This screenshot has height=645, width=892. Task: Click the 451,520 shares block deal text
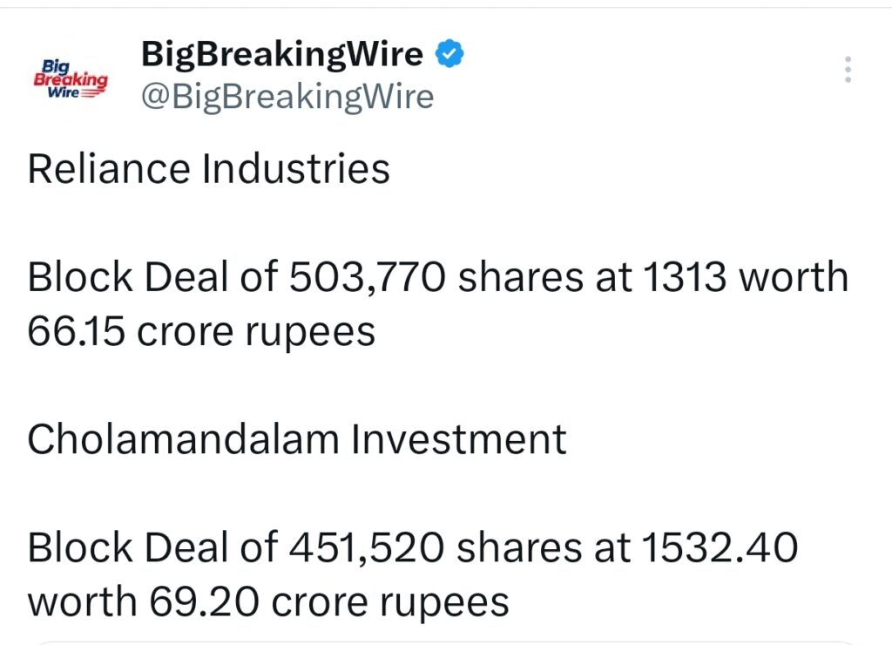click(409, 547)
